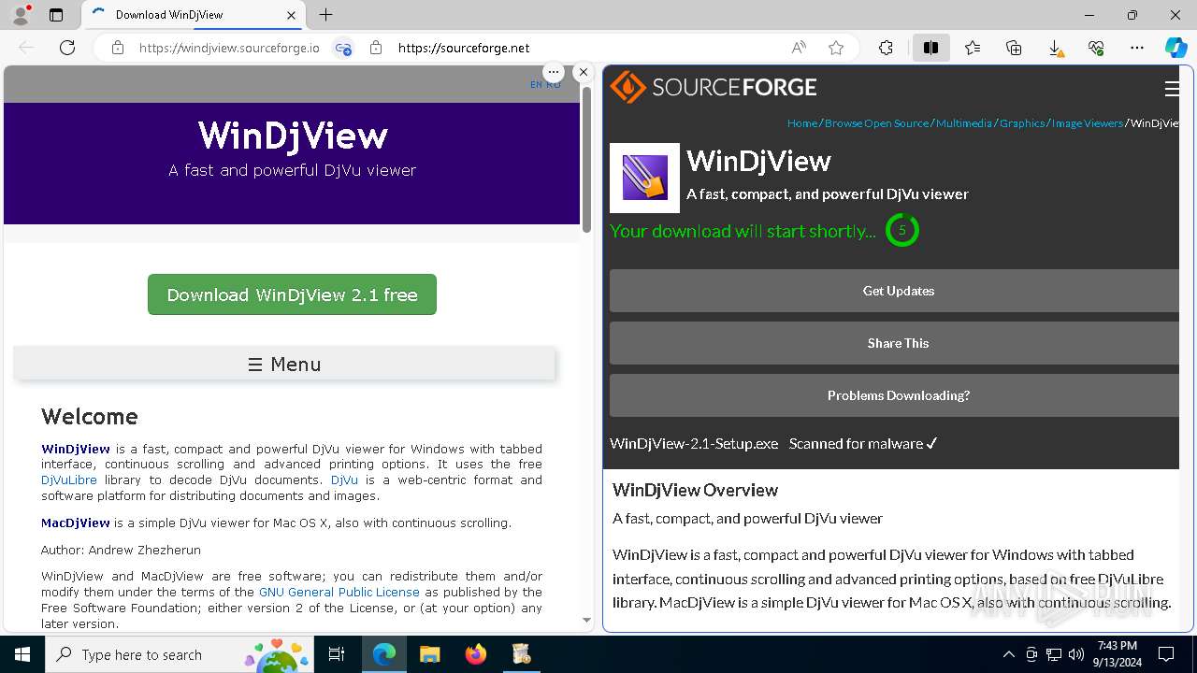Go to Home breadcrumb
The image size is (1197, 673).
(802, 123)
